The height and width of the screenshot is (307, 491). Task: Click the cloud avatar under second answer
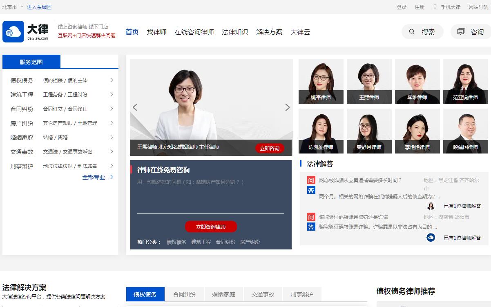coord(431,238)
